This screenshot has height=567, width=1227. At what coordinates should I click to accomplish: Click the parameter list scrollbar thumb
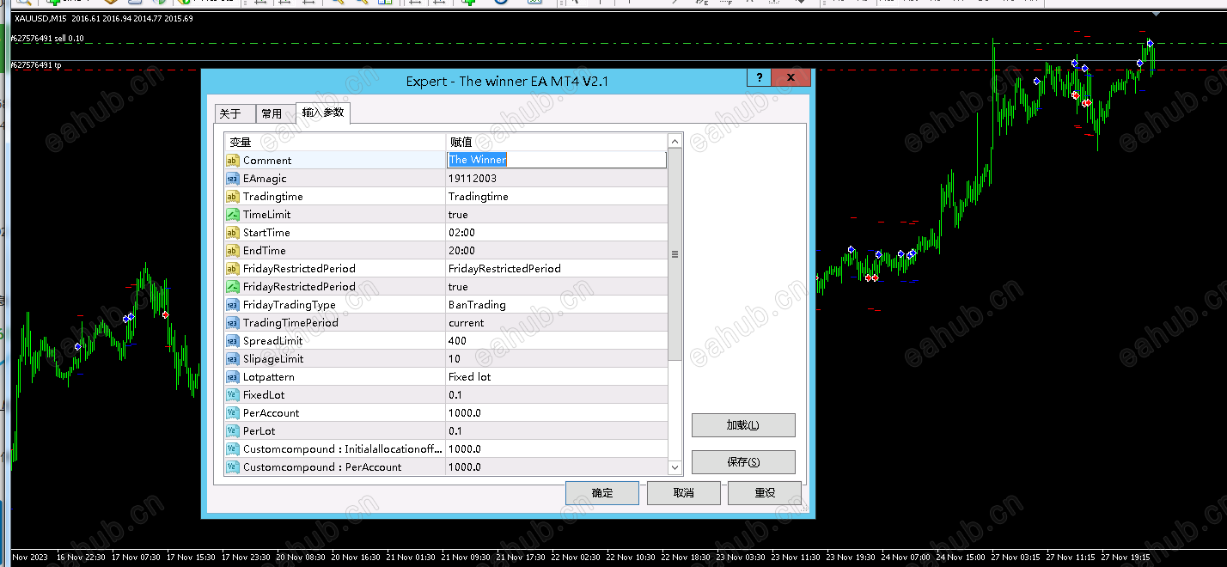pos(675,254)
